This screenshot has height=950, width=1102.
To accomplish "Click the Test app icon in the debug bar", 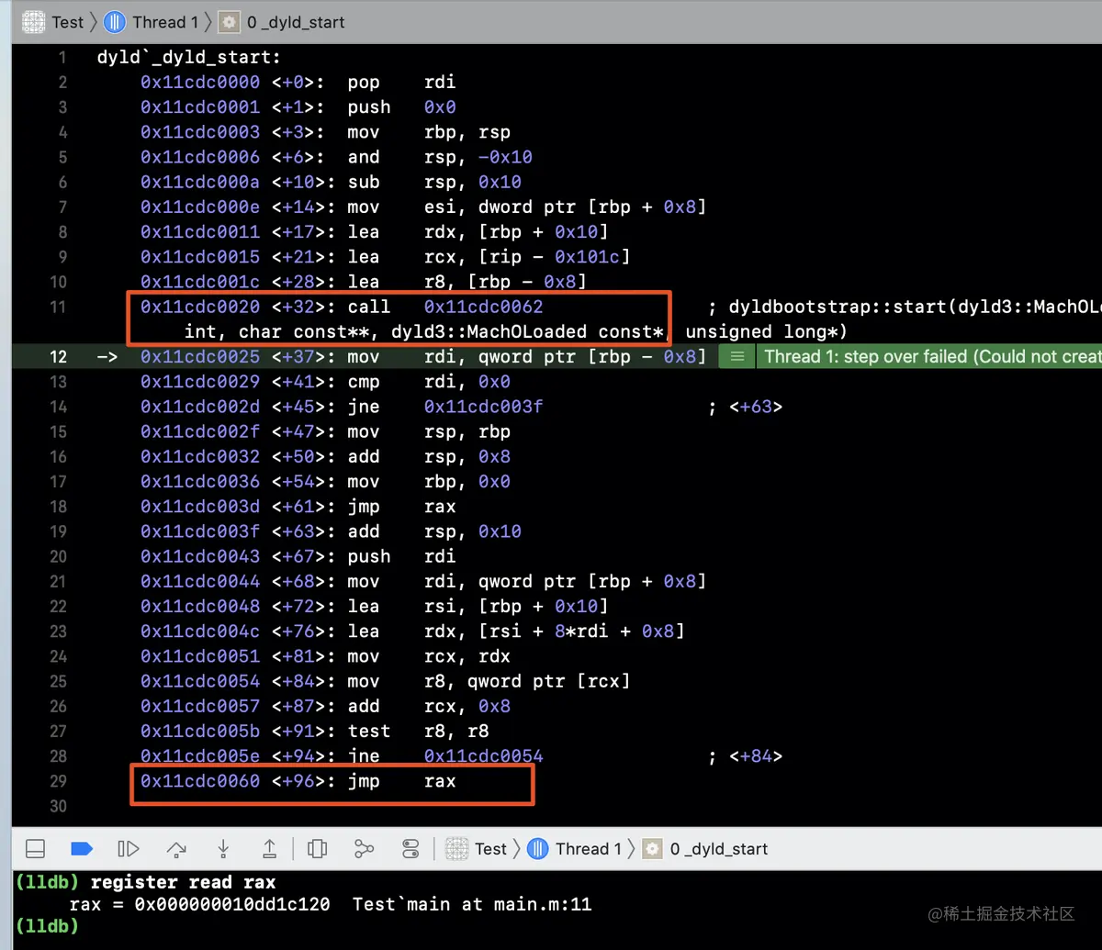I will coord(457,848).
